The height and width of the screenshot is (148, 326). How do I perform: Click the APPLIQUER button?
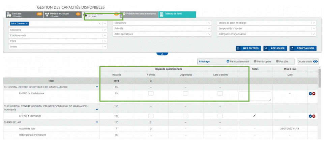[x=275, y=48]
